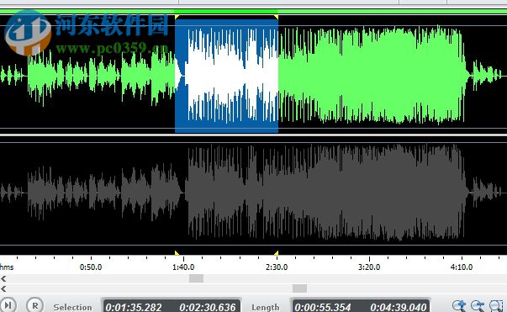Click the bright green overview bar segment

226,12
